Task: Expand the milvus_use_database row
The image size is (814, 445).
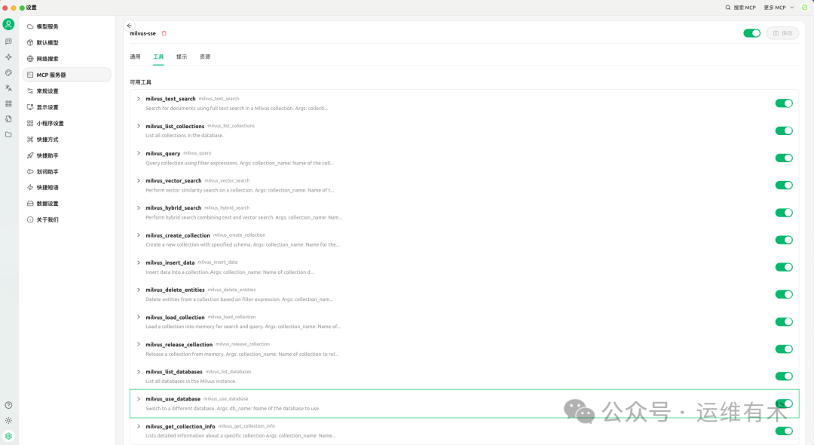Action: point(139,399)
